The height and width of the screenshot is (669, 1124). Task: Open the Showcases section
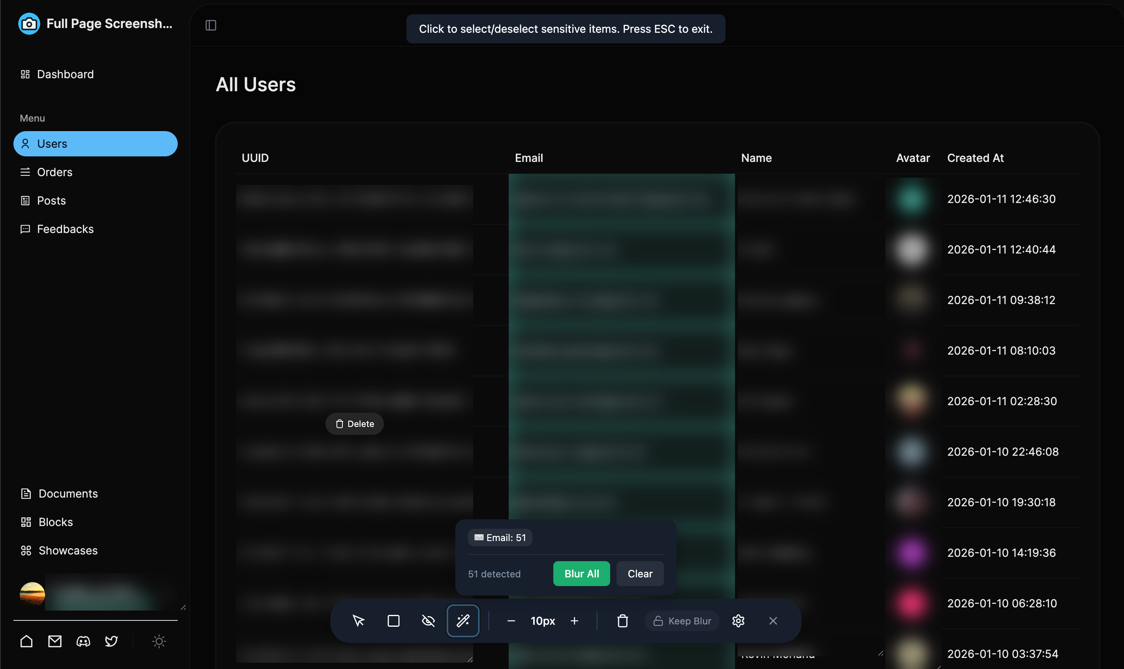[x=67, y=551]
